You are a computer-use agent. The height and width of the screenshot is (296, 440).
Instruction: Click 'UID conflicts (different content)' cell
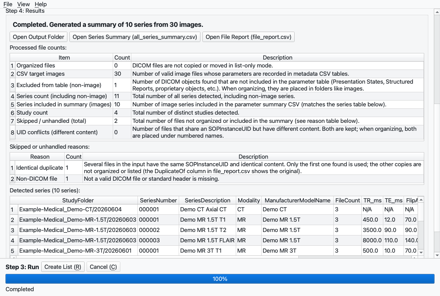pos(64,132)
